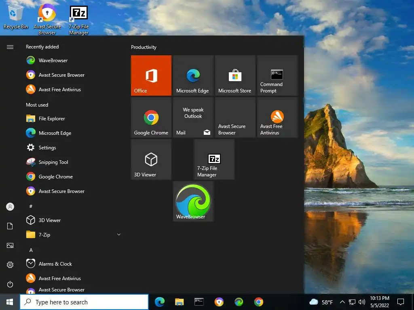Open the 3D Viewer tile
Image resolution: width=414 pixels, height=310 pixels.
coord(151,159)
